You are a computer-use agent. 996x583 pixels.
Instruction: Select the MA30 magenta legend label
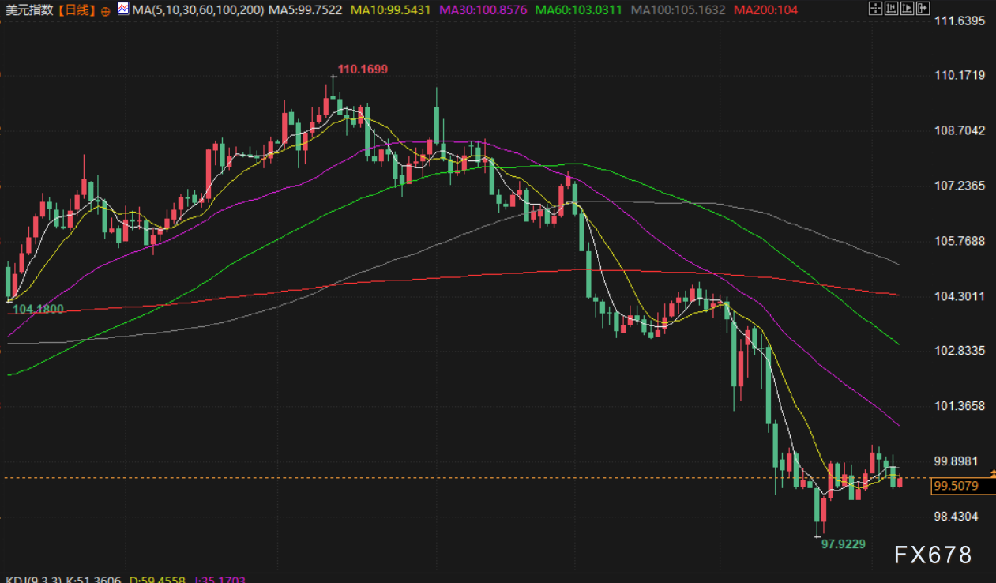click(x=483, y=10)
